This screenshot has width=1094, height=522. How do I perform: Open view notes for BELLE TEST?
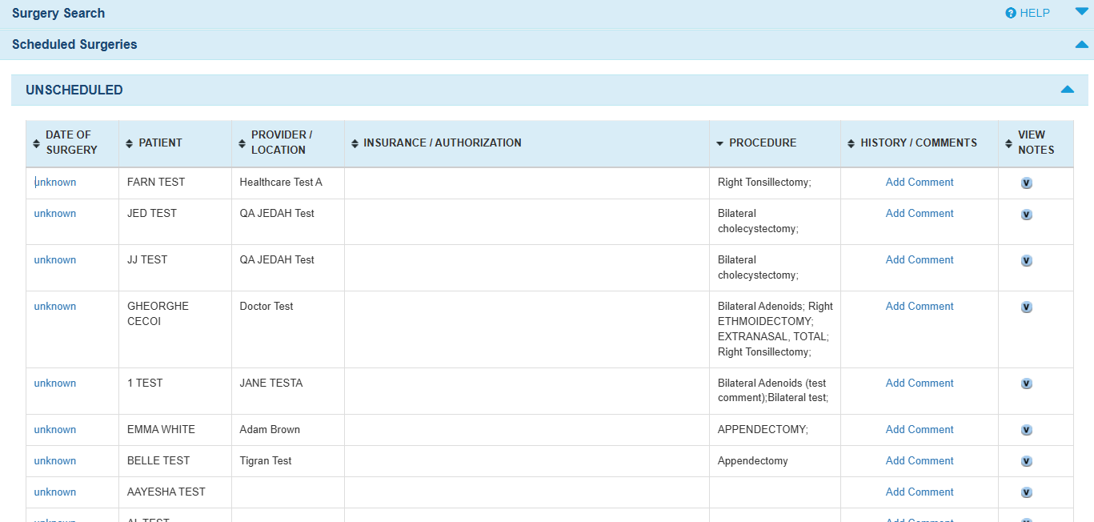[1027, 462]
